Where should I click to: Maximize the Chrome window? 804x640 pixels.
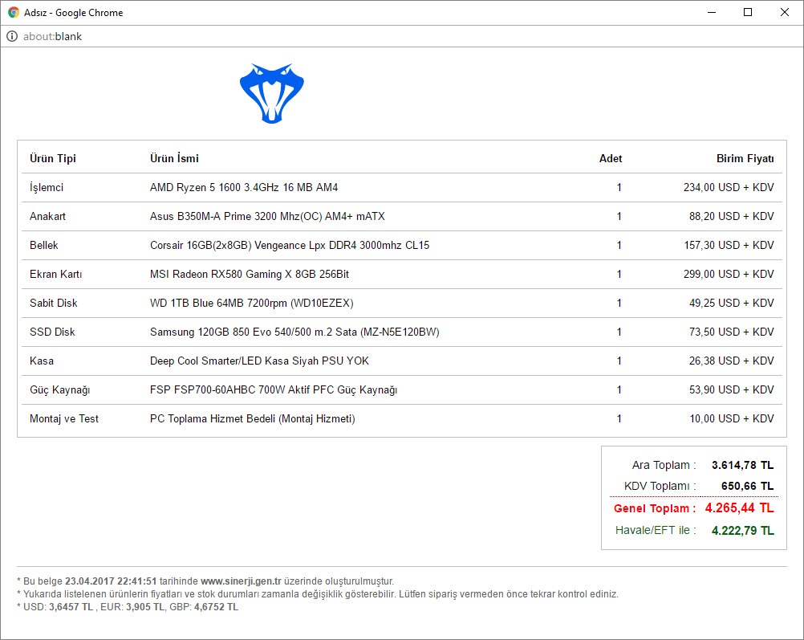click(748, 12)
